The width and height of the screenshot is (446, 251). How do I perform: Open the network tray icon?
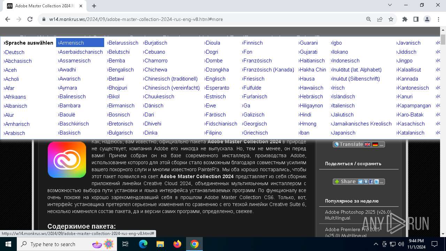[393, 244]
